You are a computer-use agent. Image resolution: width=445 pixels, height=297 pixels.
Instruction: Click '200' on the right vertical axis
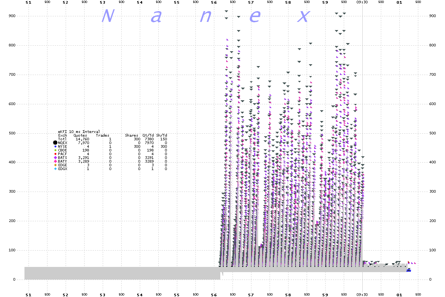click(432, 221)
